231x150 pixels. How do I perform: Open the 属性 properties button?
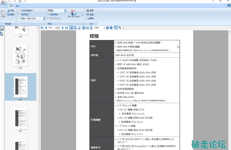click(x=91, y=18)
